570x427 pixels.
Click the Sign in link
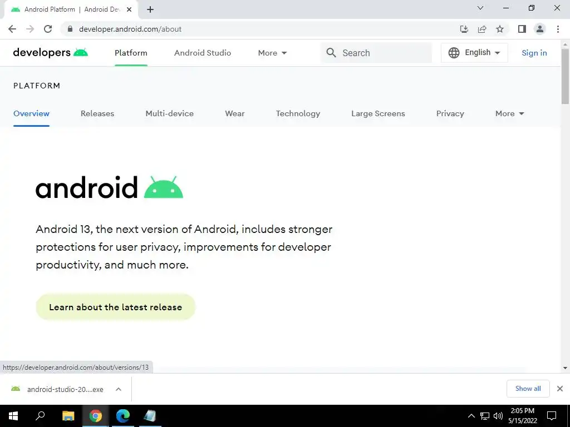534,53
